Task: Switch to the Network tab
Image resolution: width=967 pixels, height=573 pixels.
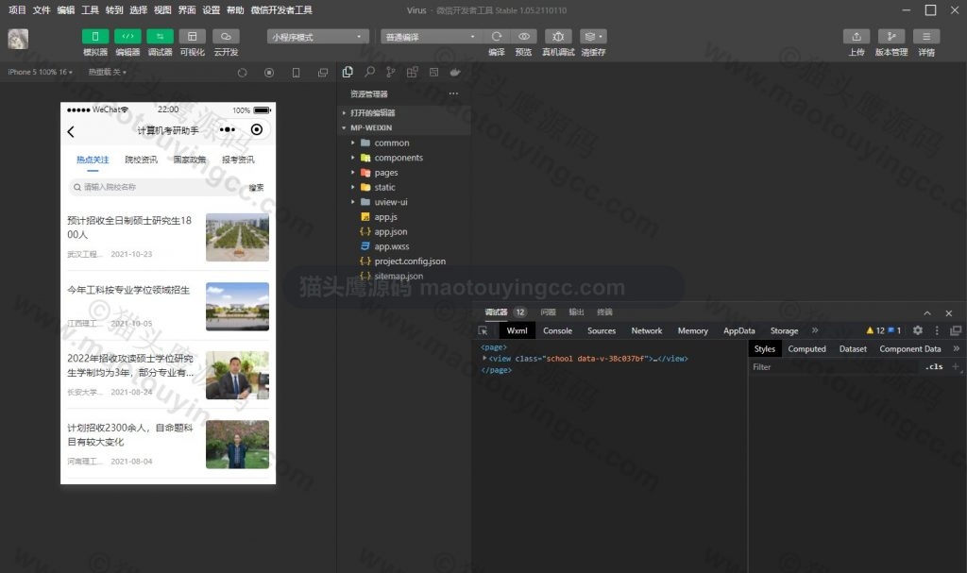Action: [x=646, y=330]
